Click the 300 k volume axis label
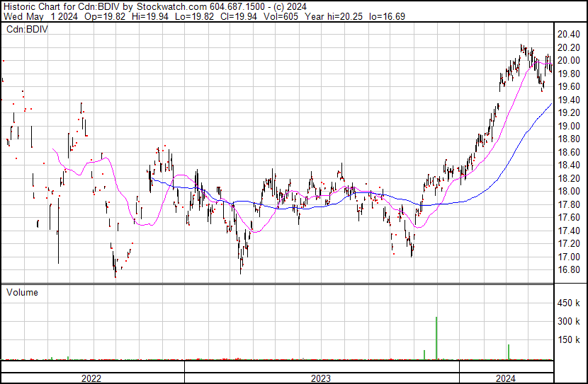This screenshot has height=384, width=588. [x=569, y=322]
